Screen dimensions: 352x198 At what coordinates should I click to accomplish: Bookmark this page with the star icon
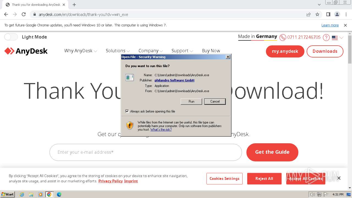click(317, 15)
